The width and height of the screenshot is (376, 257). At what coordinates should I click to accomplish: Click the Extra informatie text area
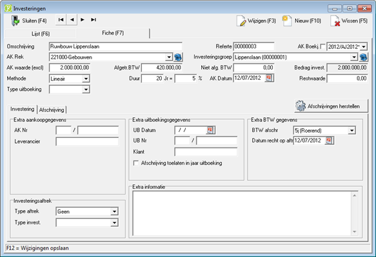click(x=242, y=213)
